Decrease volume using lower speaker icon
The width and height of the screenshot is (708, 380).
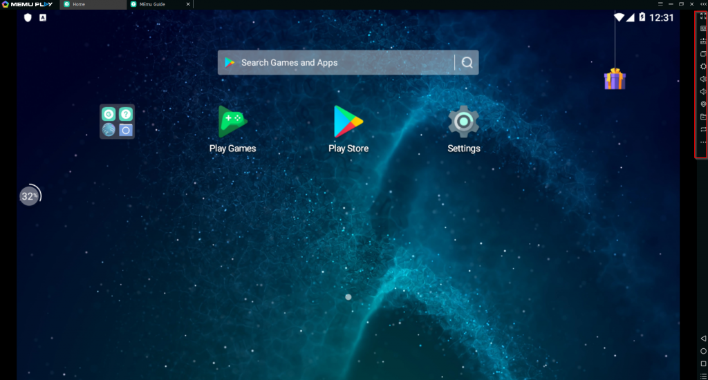(703, 92)
